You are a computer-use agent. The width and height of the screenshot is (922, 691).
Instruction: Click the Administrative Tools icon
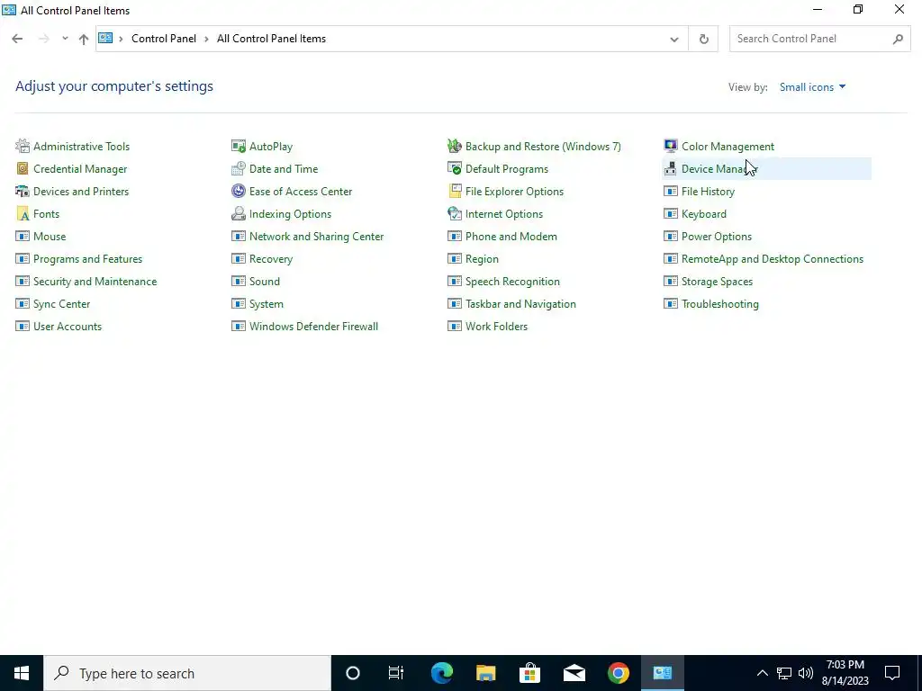[23, 146]
